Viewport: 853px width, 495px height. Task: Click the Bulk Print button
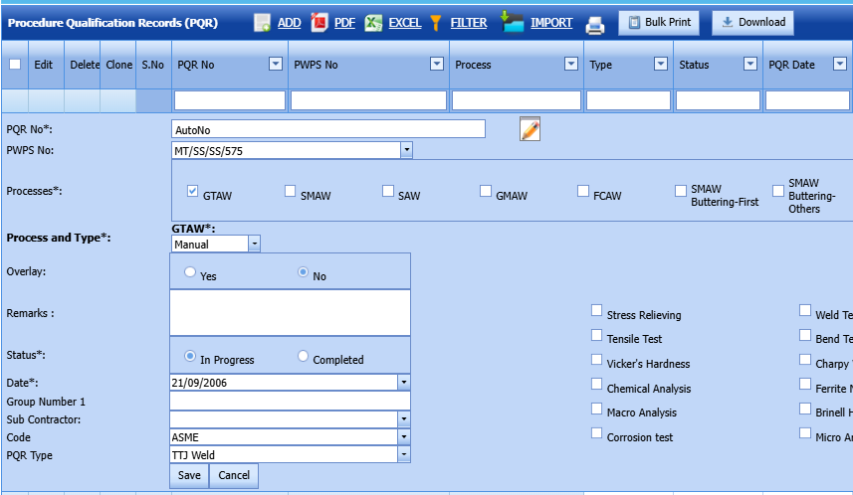pos(659,22)
